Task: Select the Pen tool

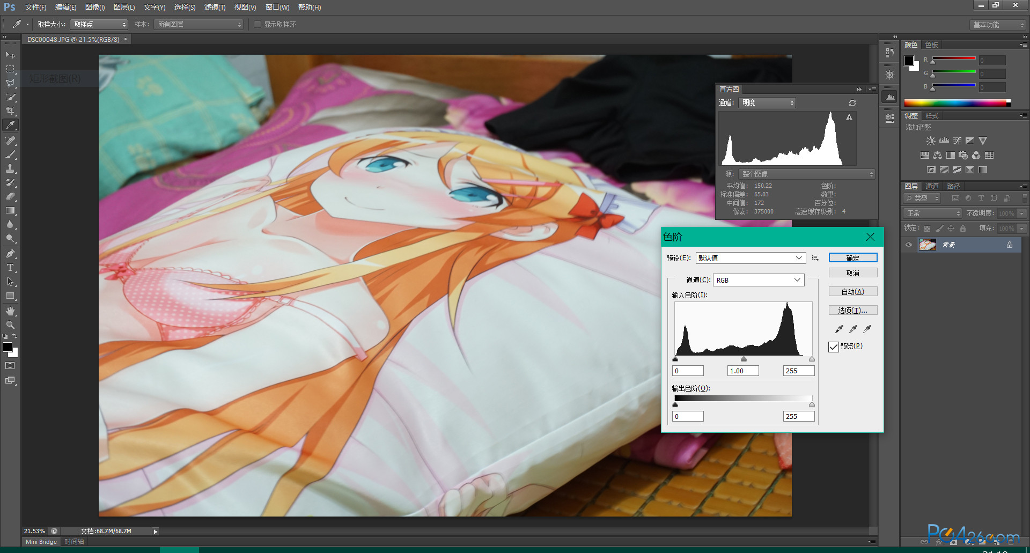Action: 10,254
